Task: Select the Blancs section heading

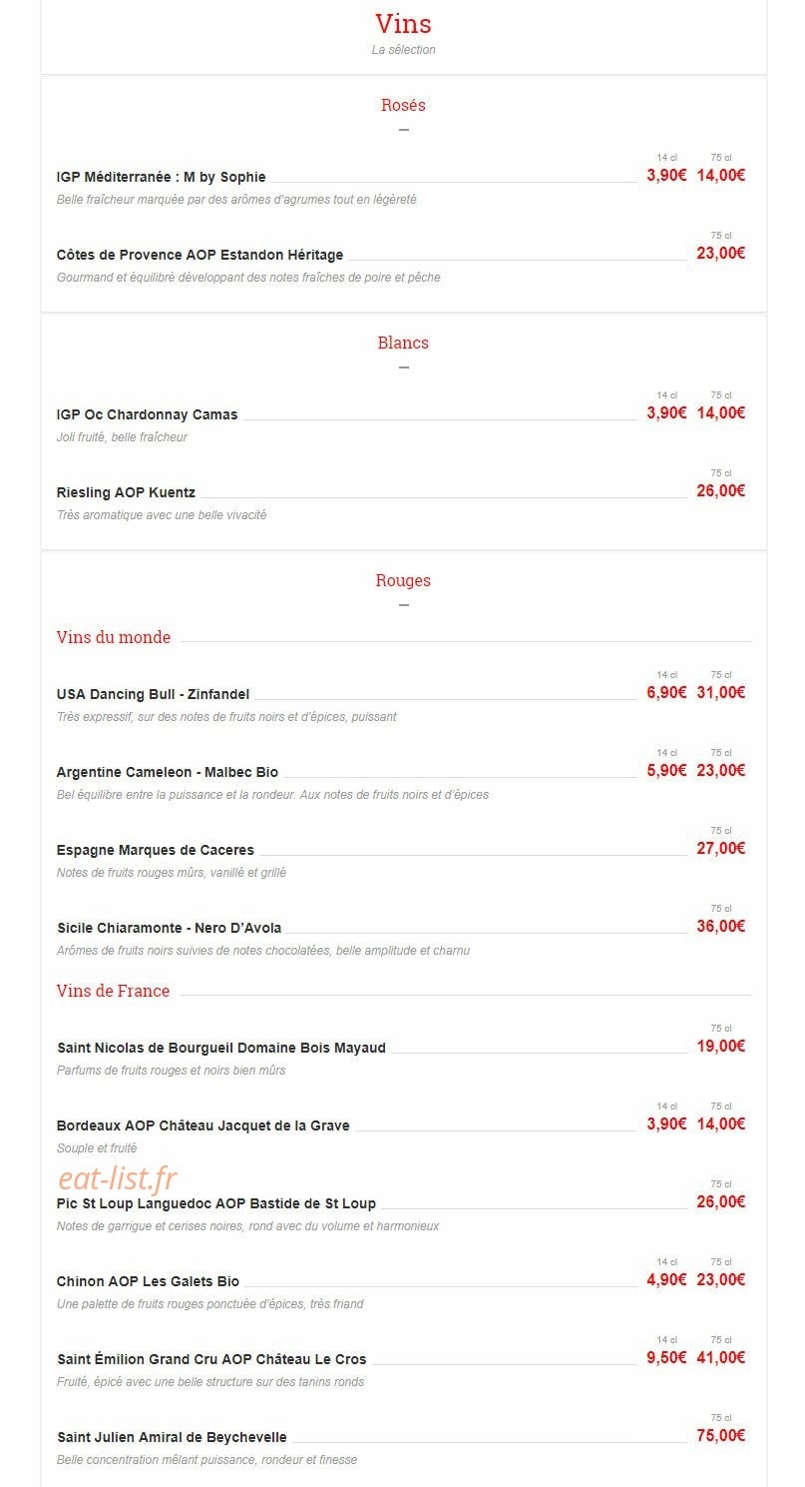Action: coord(403,343)
